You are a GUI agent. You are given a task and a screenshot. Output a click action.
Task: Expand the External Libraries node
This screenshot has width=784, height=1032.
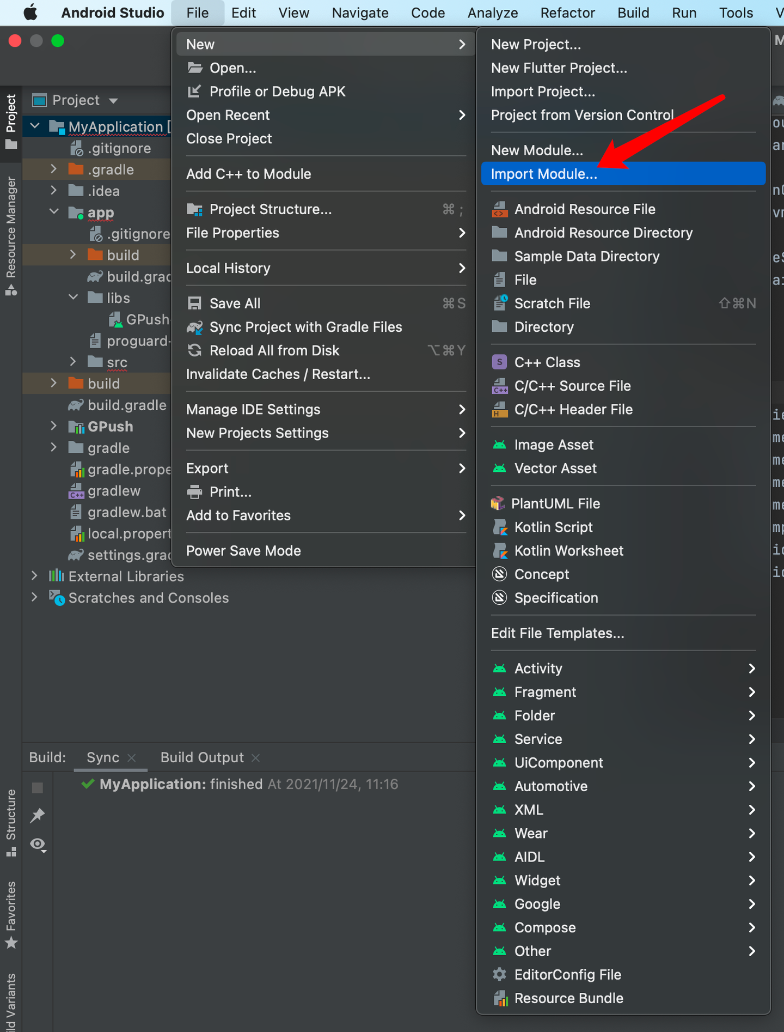coord(34,576)
